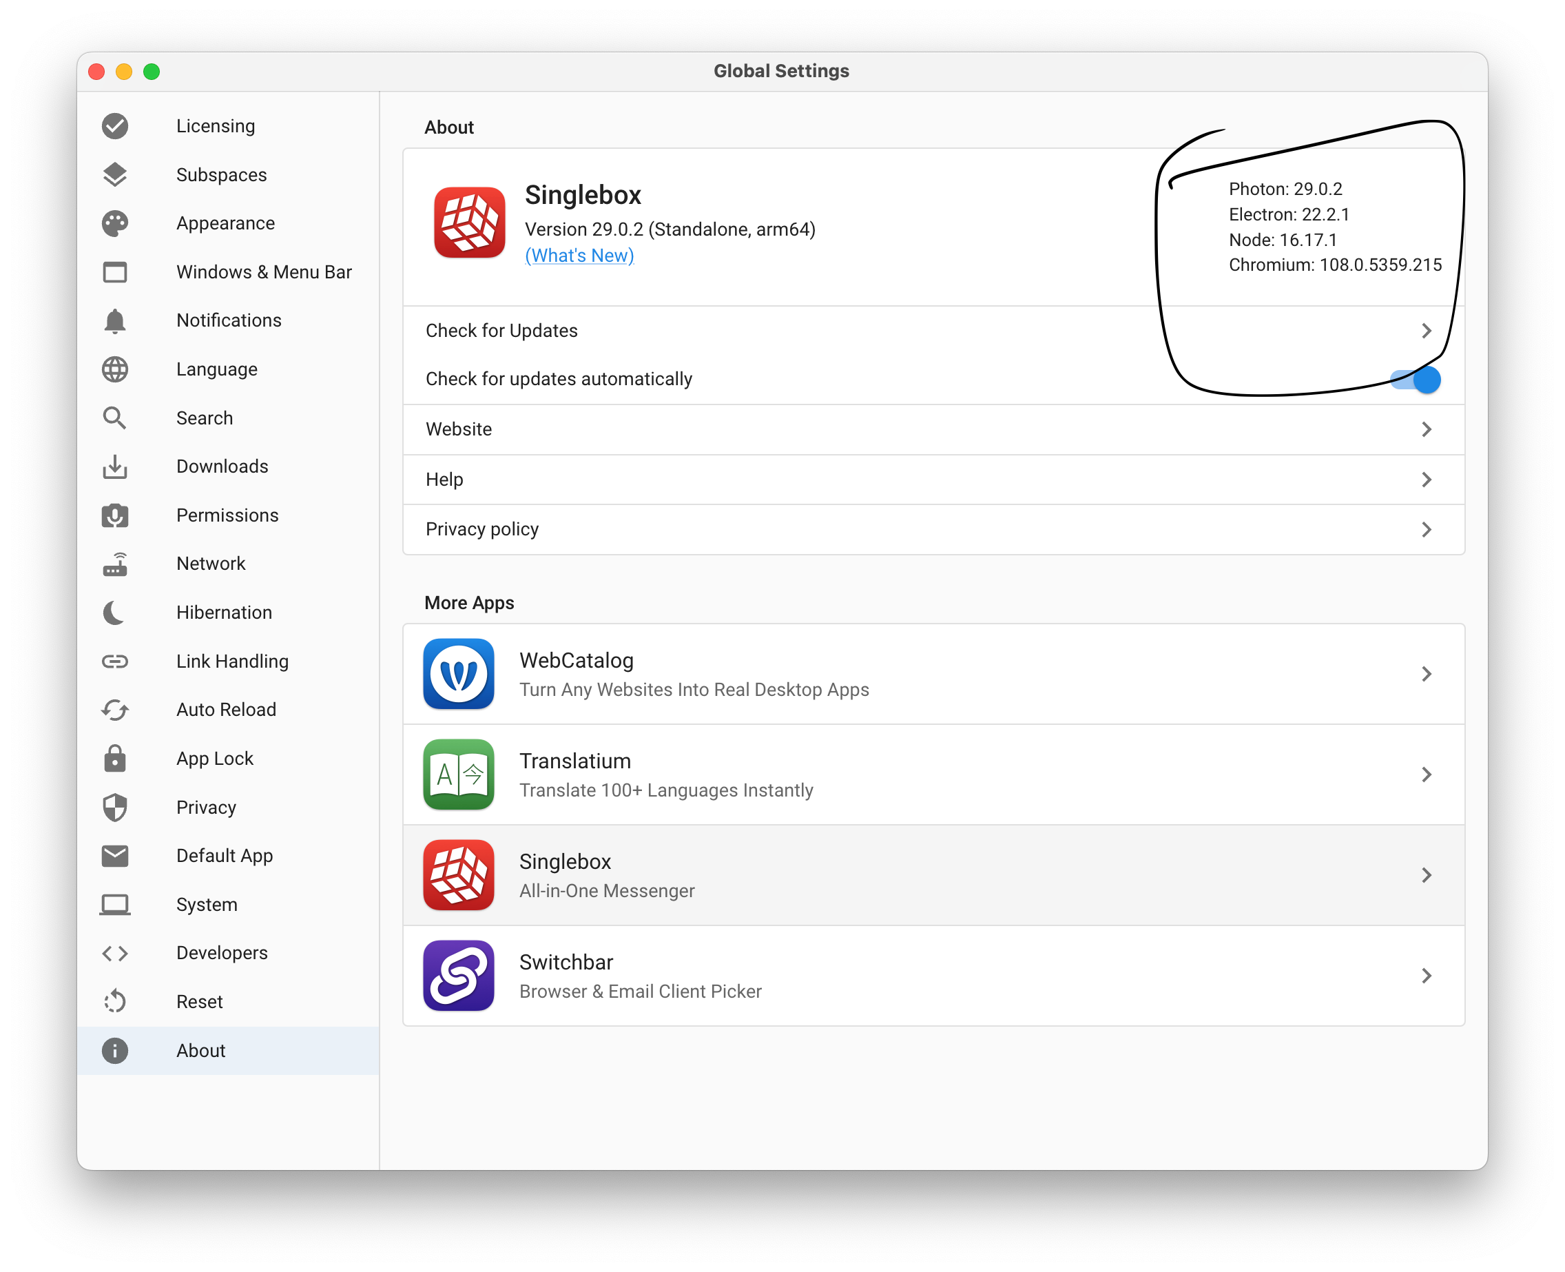Select Notifications in the sidebar
Screen dimensions: 1565x1272
click(x=228, y=321)
